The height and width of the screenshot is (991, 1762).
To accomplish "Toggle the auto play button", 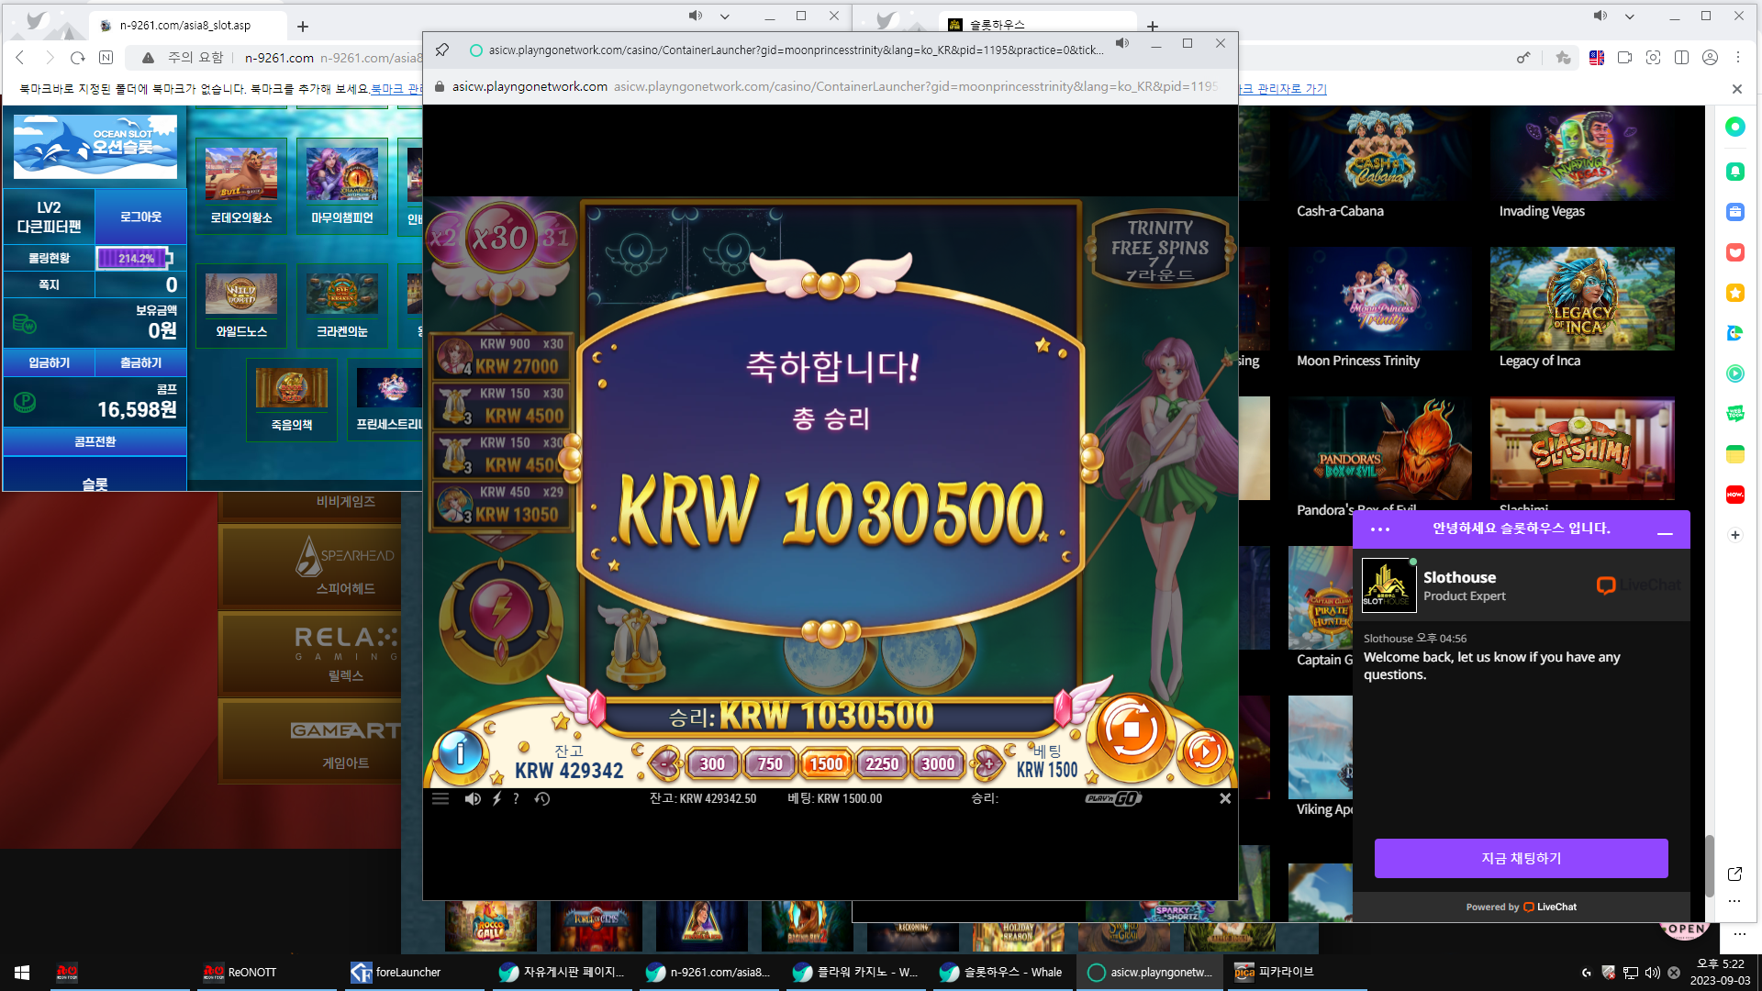I will click(x=1203, y=752).
